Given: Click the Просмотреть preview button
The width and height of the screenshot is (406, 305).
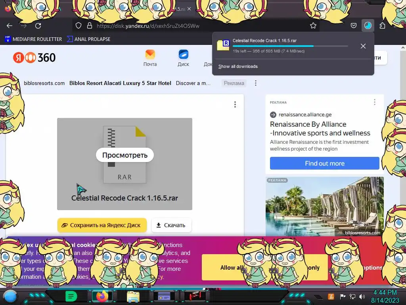Looking at the screenshot, I should tap(125, 155).
